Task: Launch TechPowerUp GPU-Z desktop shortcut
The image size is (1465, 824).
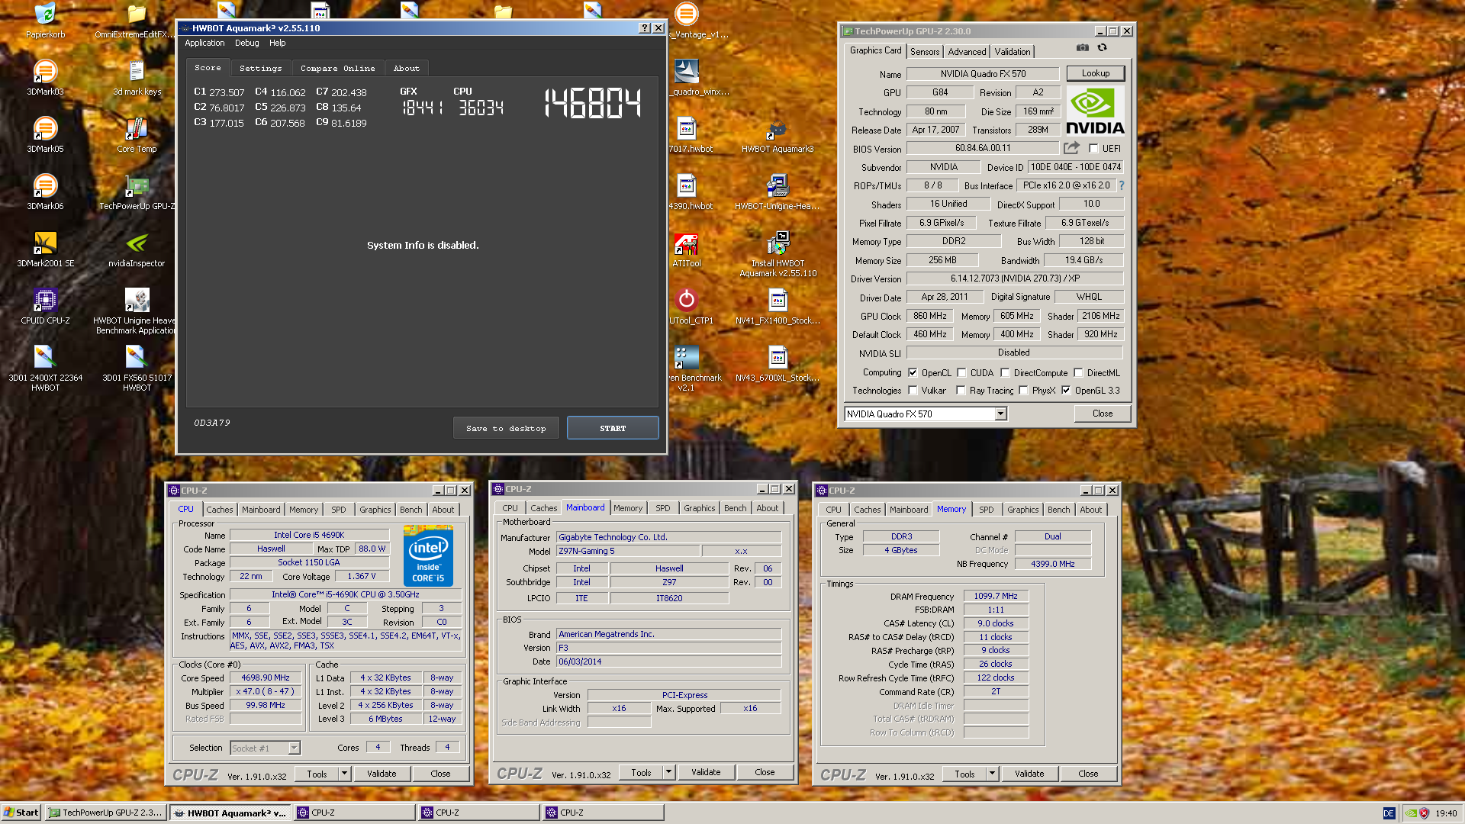Action: click(137, 192)
